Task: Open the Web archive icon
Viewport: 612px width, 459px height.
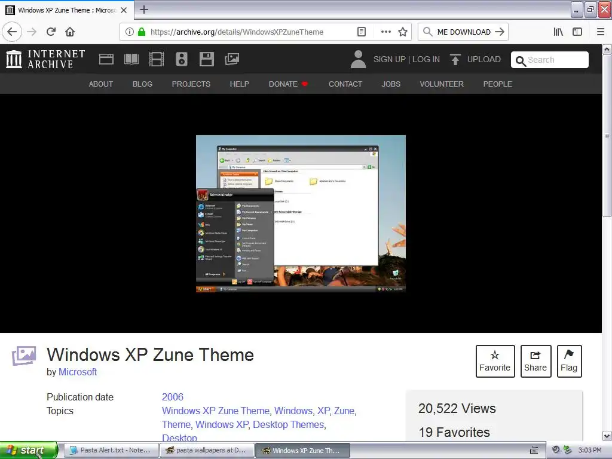Action: click(106, 59)
